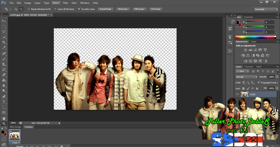280x147 pixels.
Task: Lock all for the SS501 layer
Action: (x=257, y=88)
